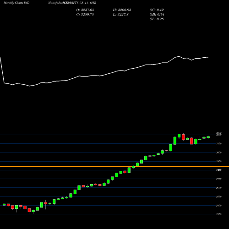
Task: Click the 2679 price axis label
Action: pyautogui.click(x=219, y=188)
